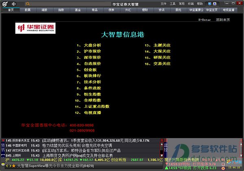Open the 电视直播 tab
The height and width of the screenshot is (171, 244).
pyautogui.click(x=229, y=10)
